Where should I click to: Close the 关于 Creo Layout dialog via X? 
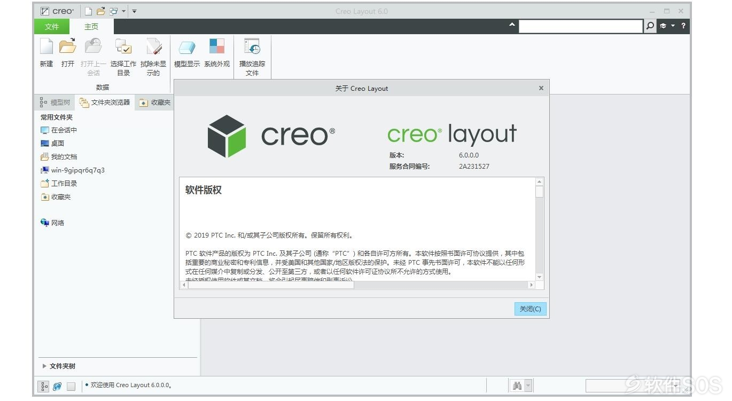[x=541, y=88]
